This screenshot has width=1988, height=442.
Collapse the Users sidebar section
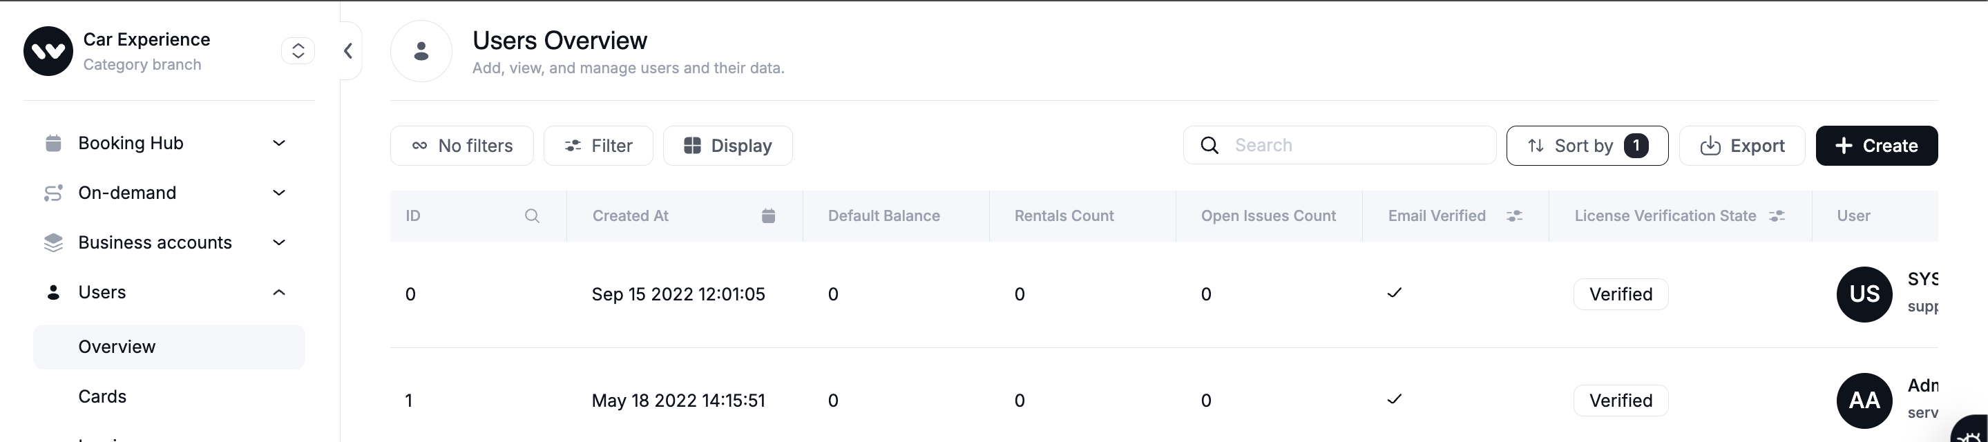coord(278,292)
